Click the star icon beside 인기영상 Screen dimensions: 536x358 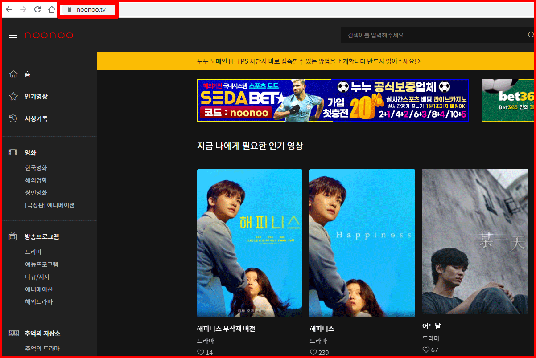(13, 96)
